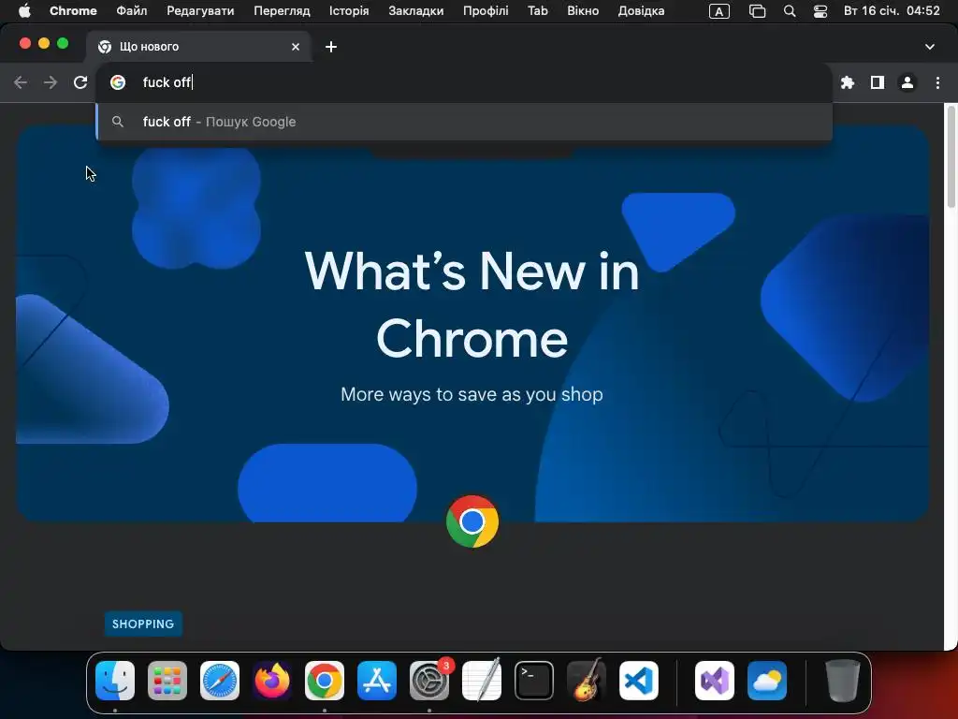Screen dimensions: 958x719
Task: Launch Safari from the Dock
Action: click(x=219, y=681)
